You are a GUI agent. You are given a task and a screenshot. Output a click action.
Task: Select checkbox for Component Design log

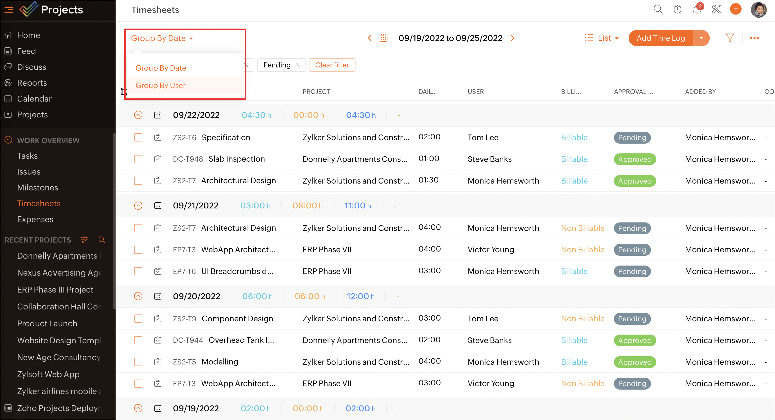pos(138,319)
